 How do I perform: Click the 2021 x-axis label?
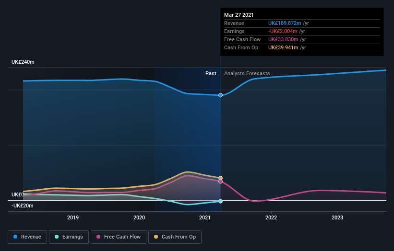[205, 217]
